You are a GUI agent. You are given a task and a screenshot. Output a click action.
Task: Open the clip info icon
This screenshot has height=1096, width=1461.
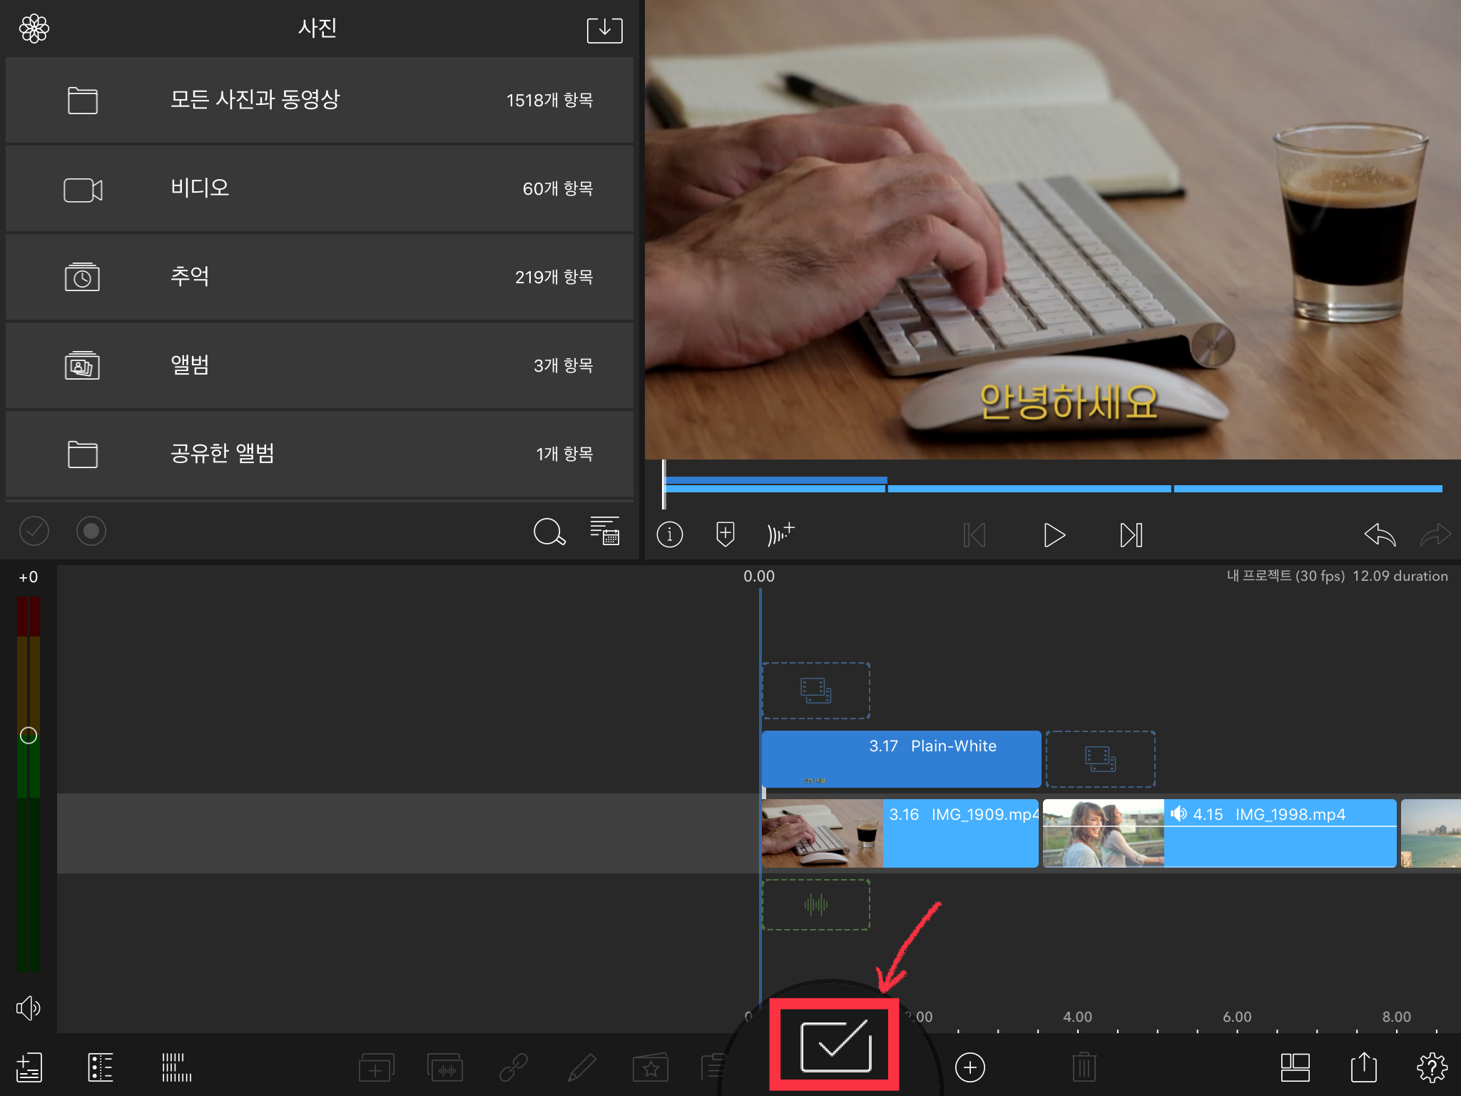pyautogui.click(x=669, y=534)
